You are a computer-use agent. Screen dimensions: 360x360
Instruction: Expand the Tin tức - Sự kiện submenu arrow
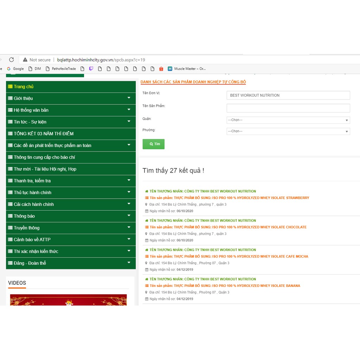[129, 121]
